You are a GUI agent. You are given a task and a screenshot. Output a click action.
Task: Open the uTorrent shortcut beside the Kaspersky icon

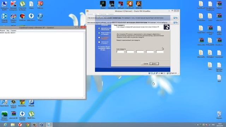(22, 4)
